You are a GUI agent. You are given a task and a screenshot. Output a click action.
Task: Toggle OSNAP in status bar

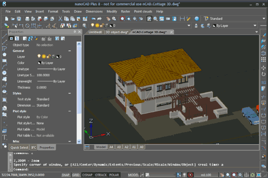coord(88,175)
